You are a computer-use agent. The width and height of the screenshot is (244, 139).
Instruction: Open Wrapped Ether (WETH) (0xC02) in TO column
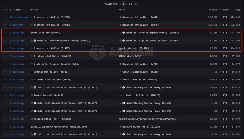[x=141, y=126]
